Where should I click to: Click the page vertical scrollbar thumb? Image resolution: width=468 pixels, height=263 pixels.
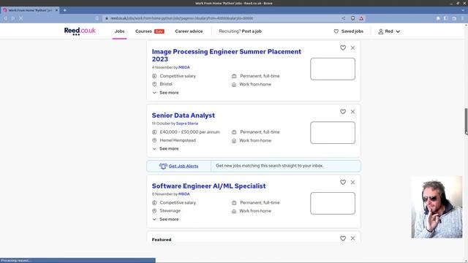click(x=466, y=122)
